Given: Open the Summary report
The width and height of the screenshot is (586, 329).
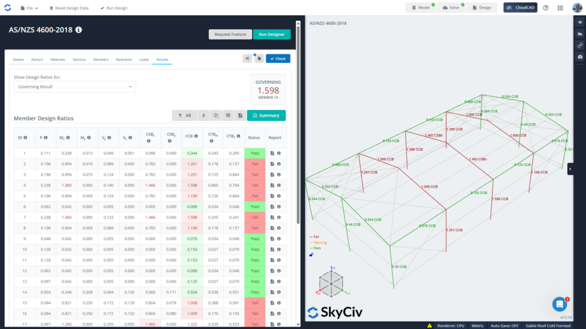Looking at the screenshot, I should [266, 116].
